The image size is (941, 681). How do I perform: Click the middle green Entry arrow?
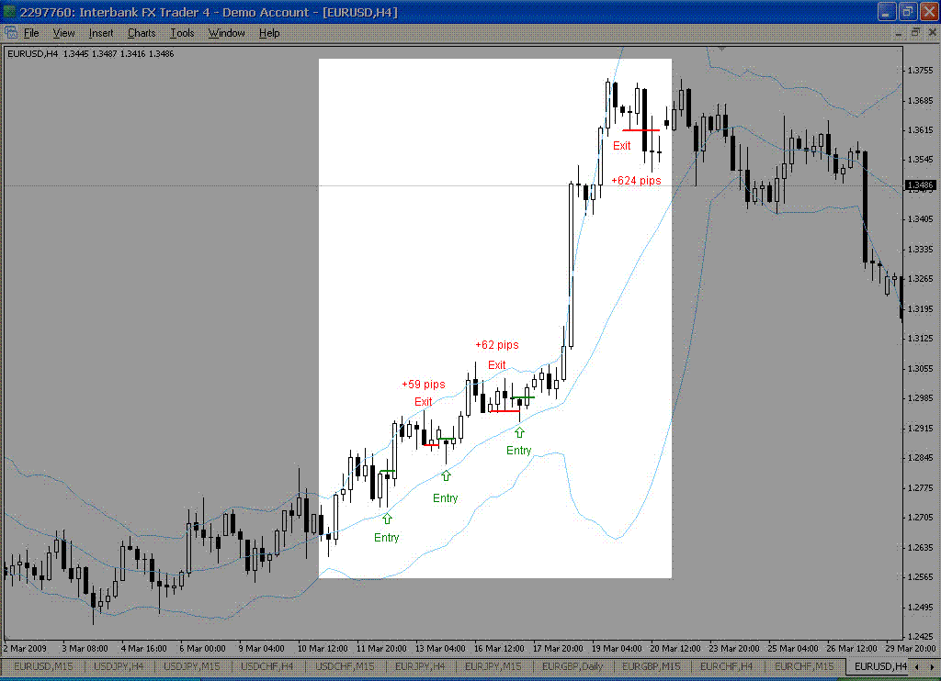446,475
